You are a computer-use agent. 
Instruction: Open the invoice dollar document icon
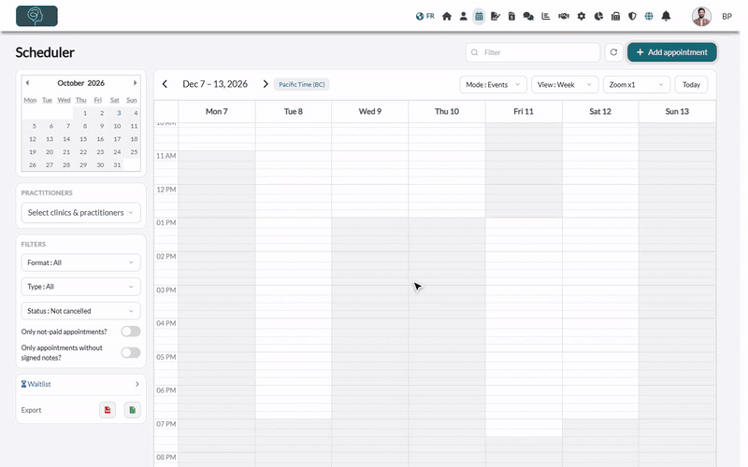[511, 16]
